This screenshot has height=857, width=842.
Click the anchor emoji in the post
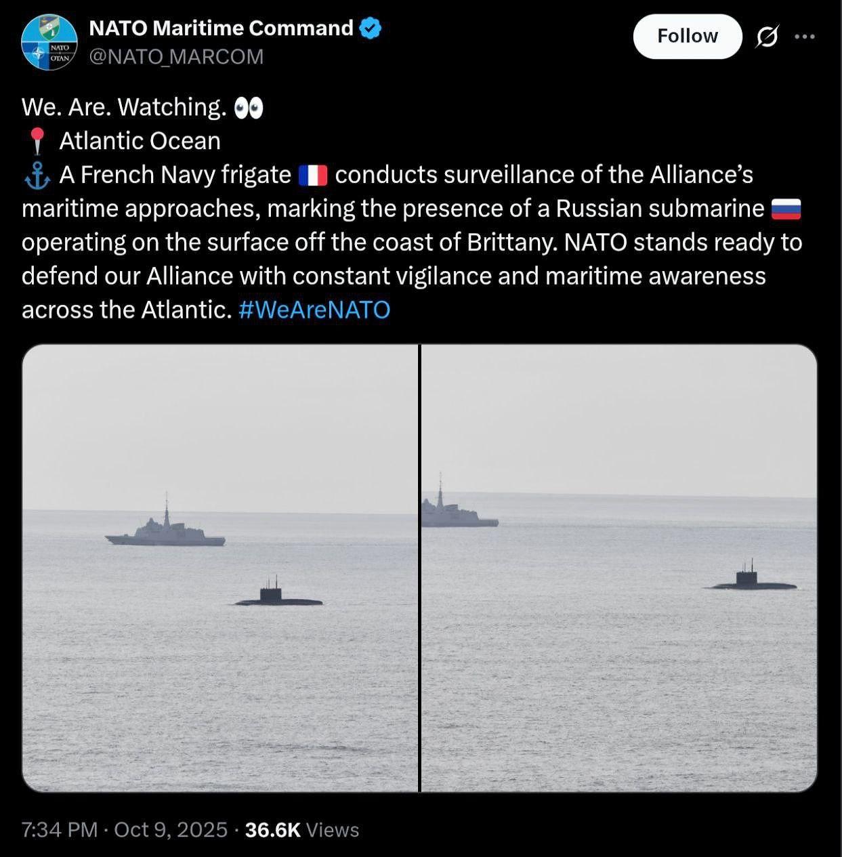pos(37,175)
